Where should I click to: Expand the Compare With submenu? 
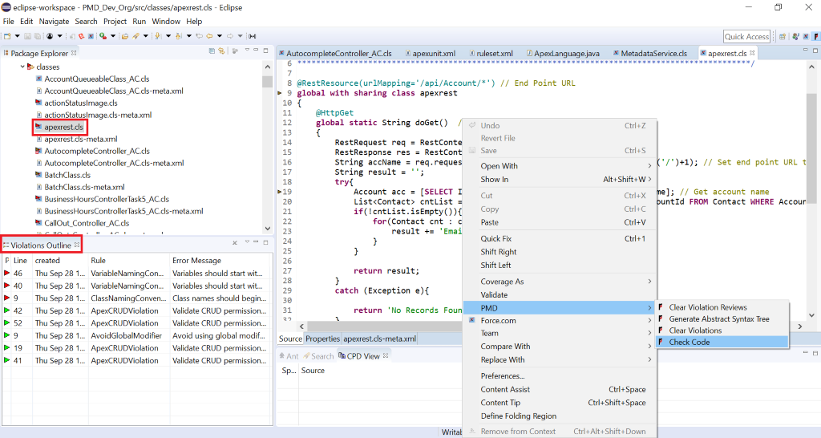(x=560, y=347)
